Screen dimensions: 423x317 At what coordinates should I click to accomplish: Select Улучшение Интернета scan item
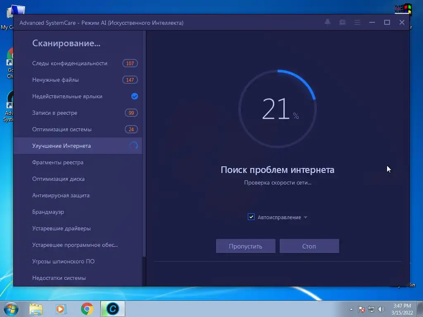click(x=78, y=146)
